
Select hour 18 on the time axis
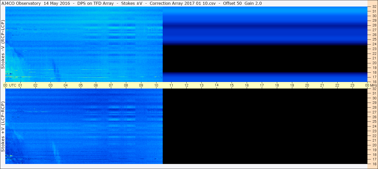[x=277, y=85]
